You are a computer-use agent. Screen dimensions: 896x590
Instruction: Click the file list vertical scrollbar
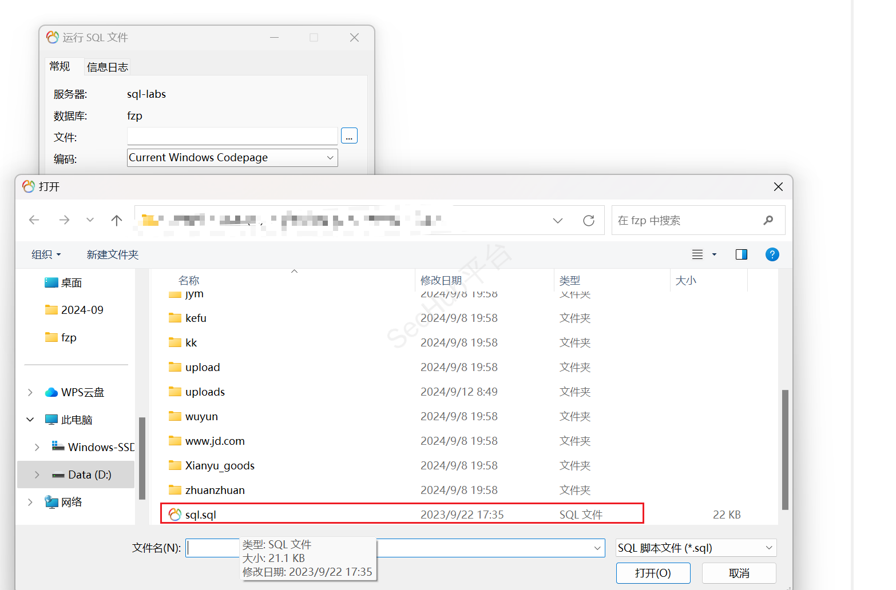(x=785, y=449)
